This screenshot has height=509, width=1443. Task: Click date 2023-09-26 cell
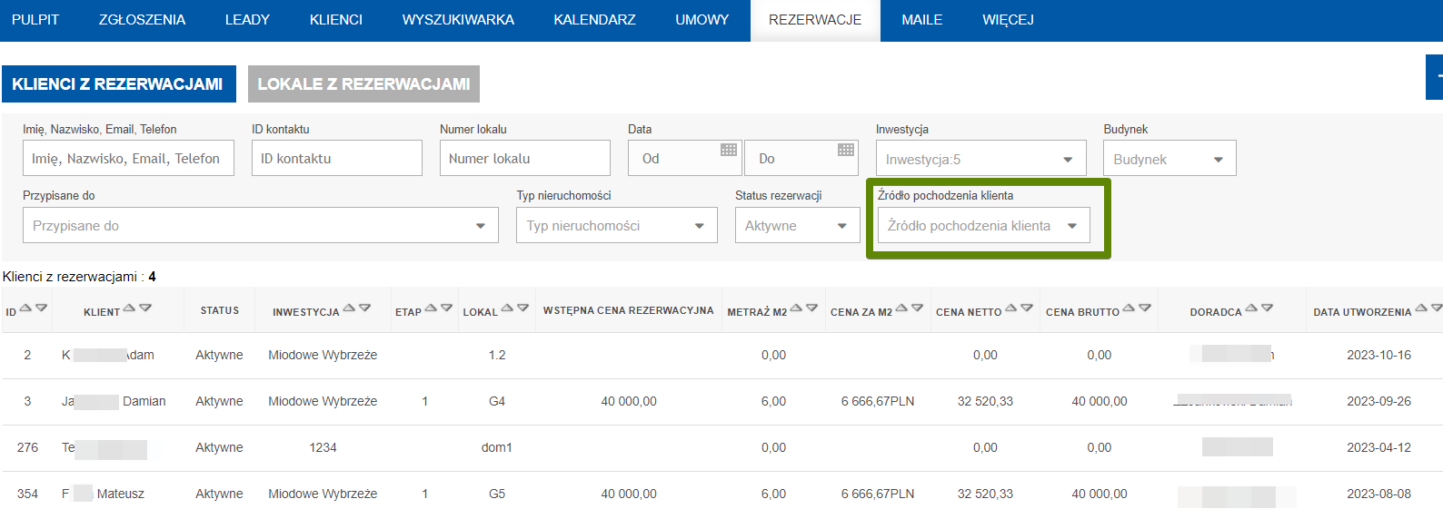1378,401
